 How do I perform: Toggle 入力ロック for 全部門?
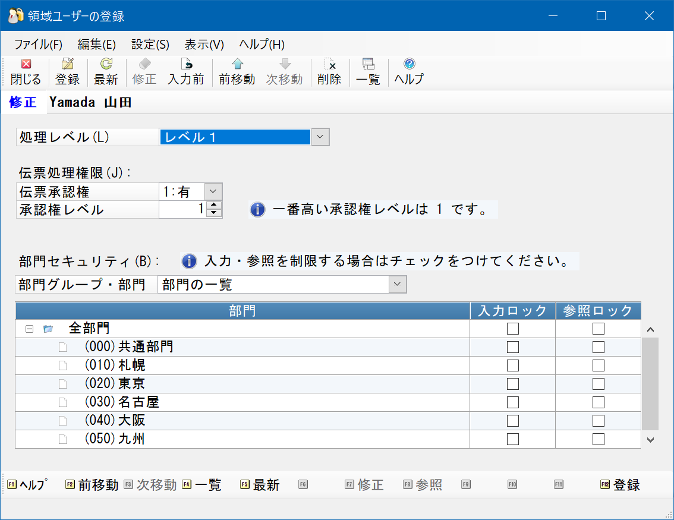pyautogui.click(x=513, y=328)
